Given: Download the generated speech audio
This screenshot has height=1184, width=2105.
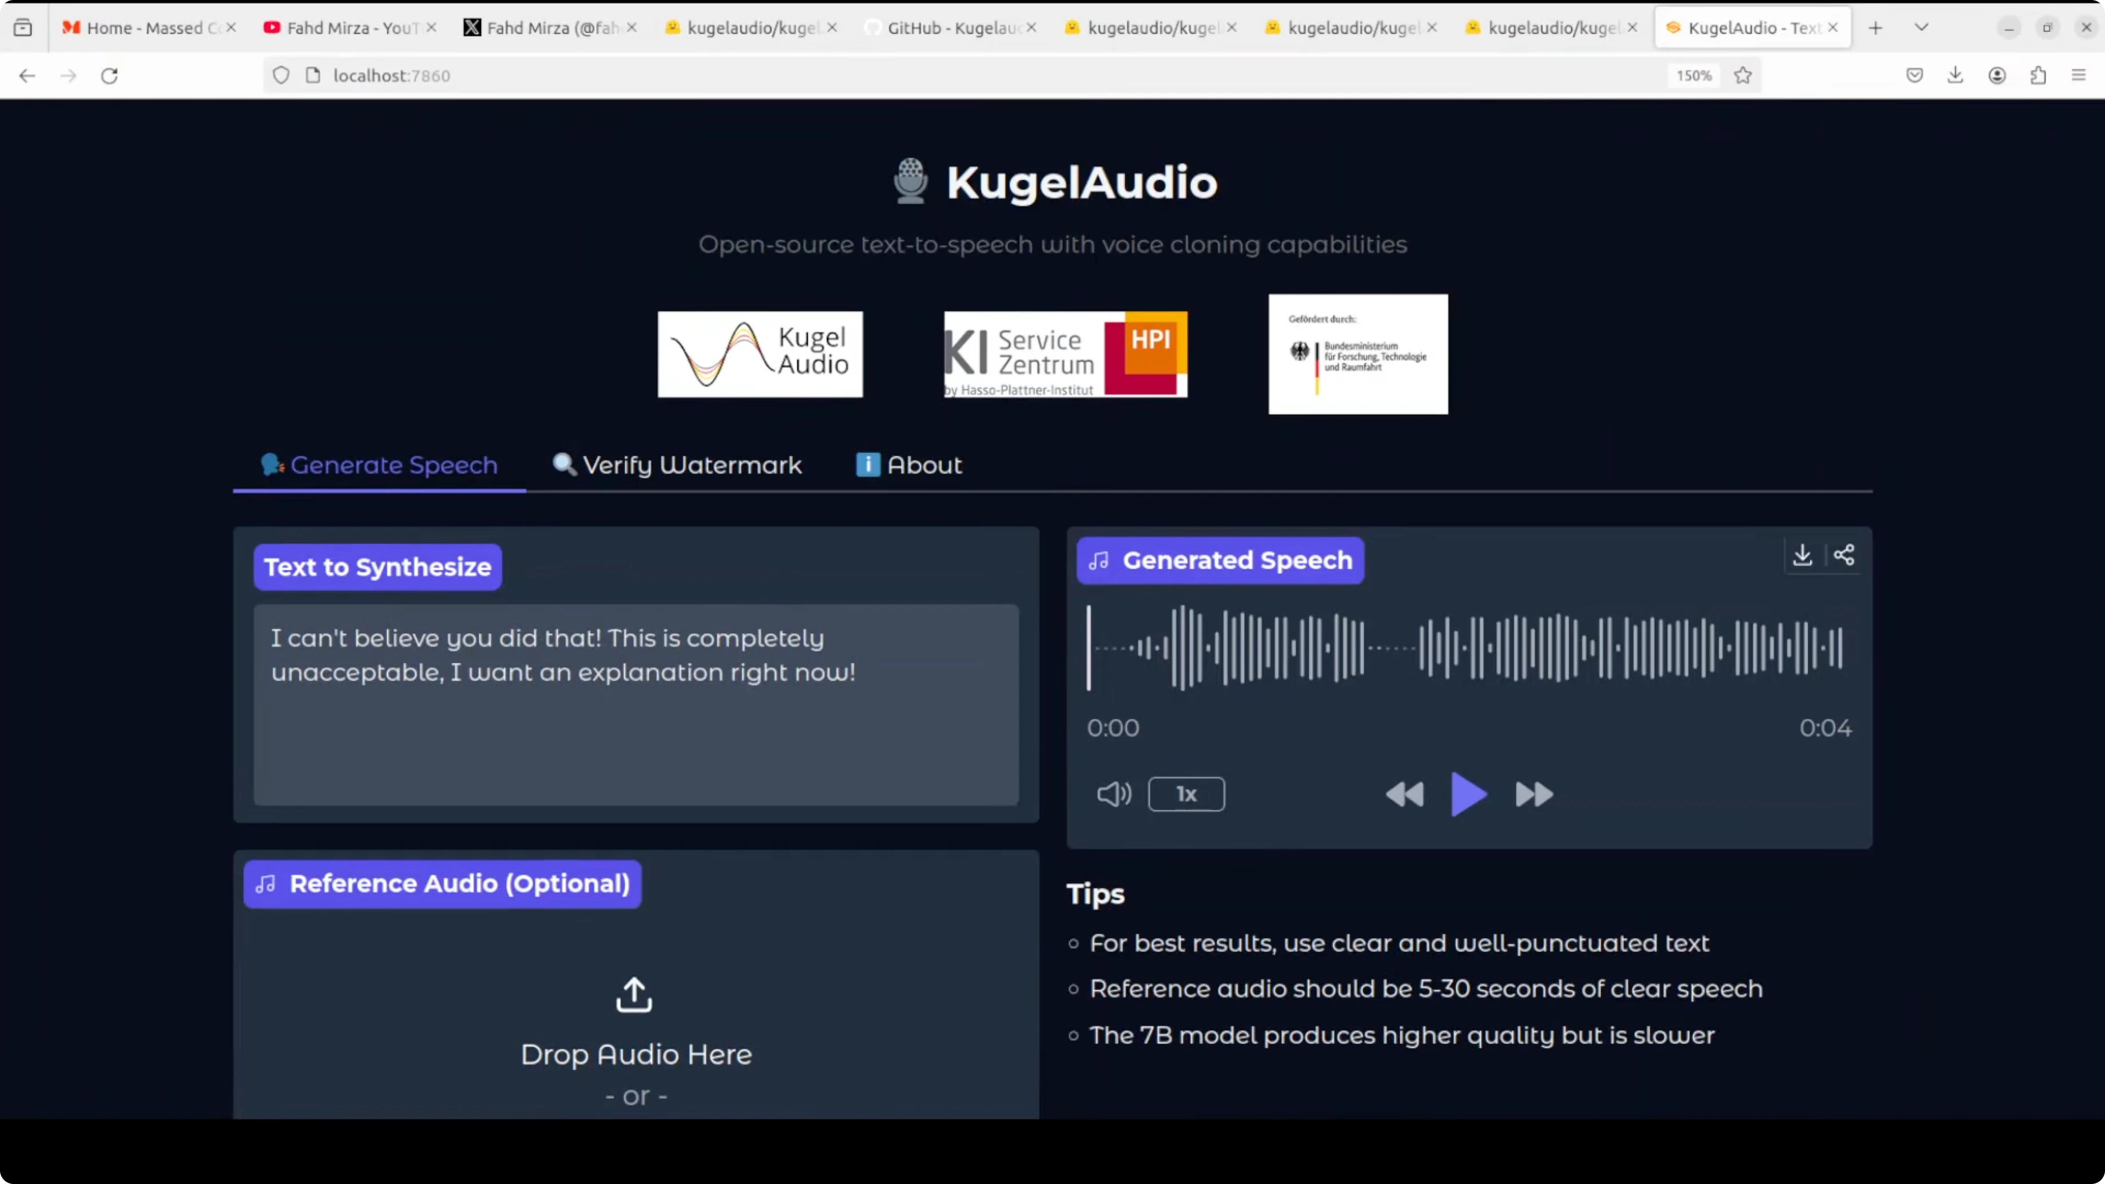Looking at the screenshot, I should pyautogui.click(x=1802, y=555).
